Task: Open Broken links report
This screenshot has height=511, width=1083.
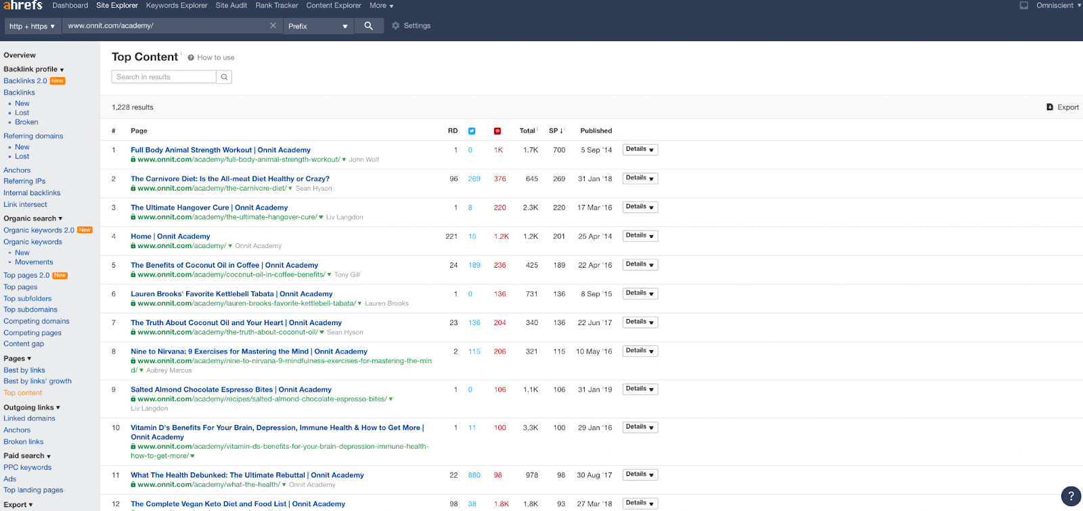Action: coord(23,442)
